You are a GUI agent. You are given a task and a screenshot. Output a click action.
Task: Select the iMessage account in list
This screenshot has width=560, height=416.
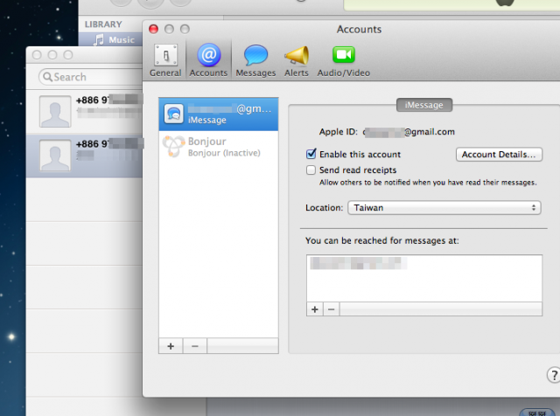(x=219, y=114)
